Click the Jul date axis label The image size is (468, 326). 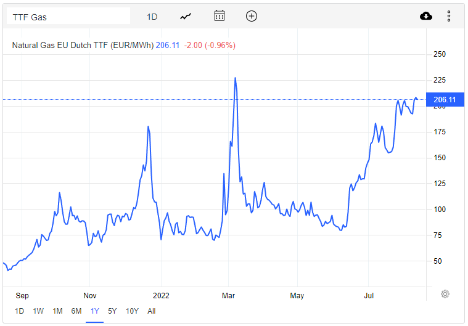369,296
